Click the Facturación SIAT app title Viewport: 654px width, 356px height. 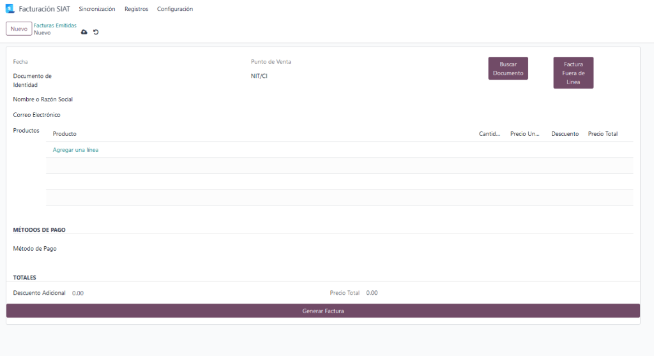[x=44, y=9]
